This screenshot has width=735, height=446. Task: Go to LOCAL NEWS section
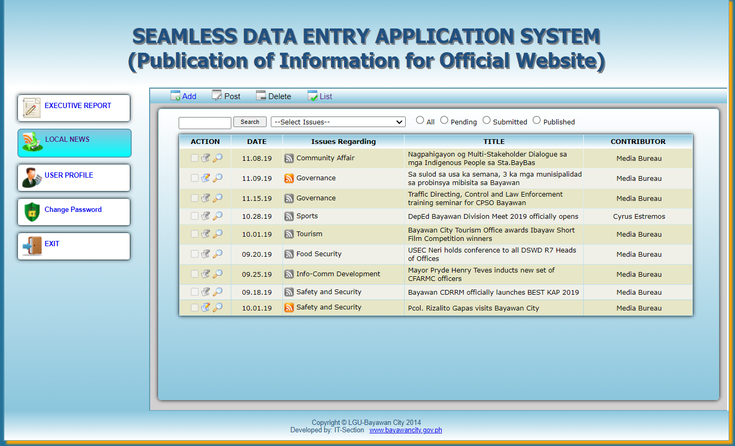(x=74, y=143)
